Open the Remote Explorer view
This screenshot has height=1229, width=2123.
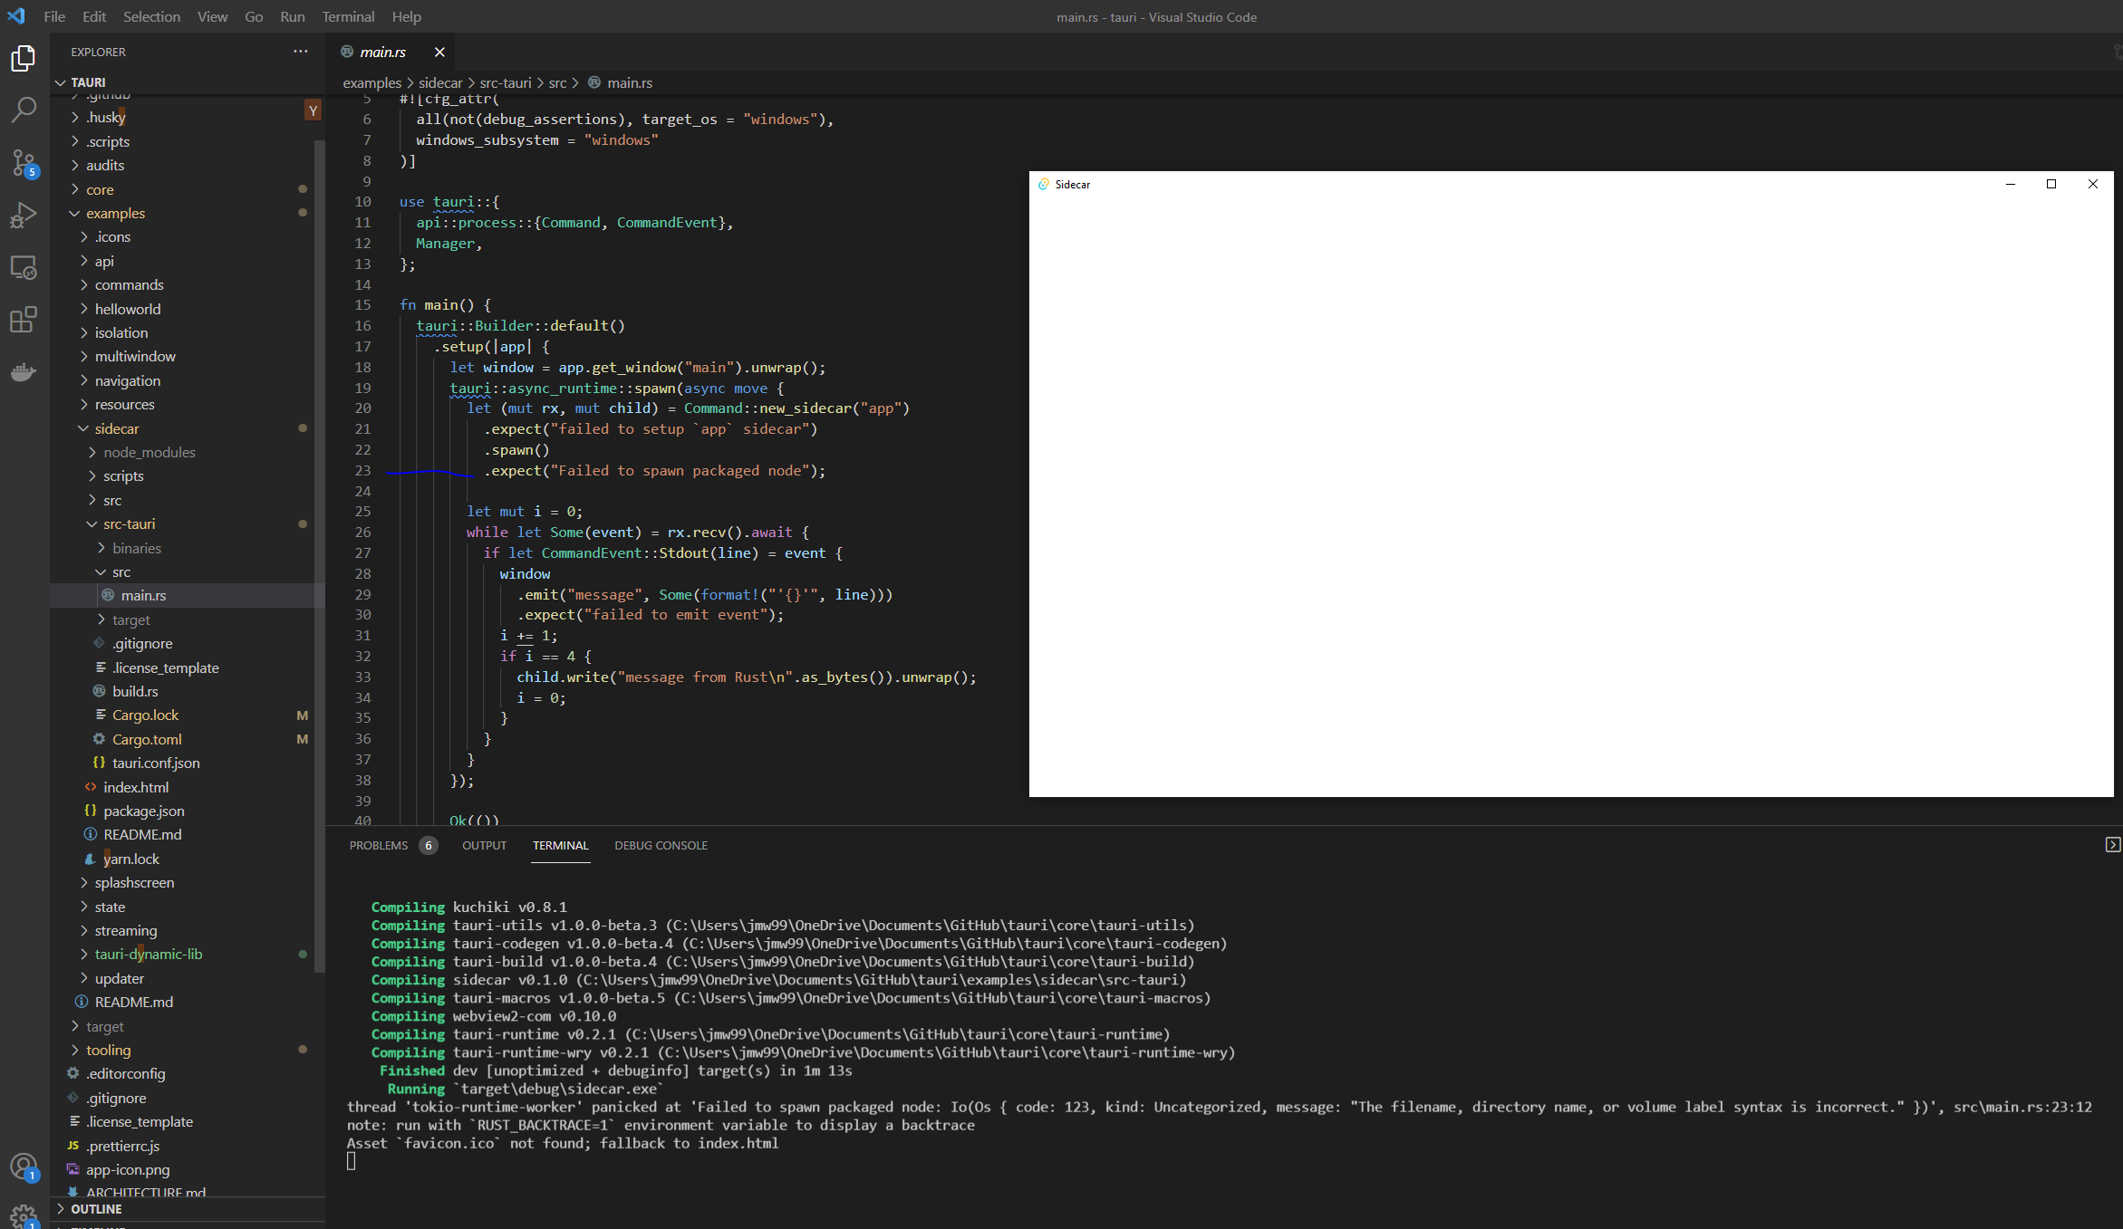(23, 267)
